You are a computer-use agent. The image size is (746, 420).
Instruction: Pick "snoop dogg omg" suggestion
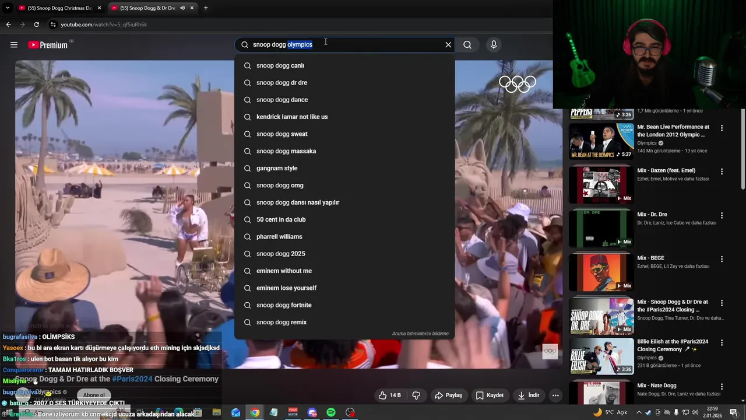(344, 185)
